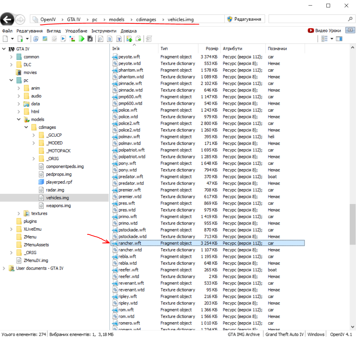
Task: Open the dropdown arrow beside New page icon
Action: pyautogui.click(x=12, y=39)
